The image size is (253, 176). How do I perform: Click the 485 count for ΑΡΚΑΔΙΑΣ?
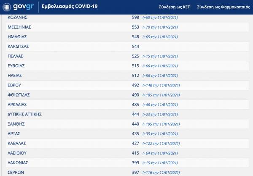click(135, 105)
